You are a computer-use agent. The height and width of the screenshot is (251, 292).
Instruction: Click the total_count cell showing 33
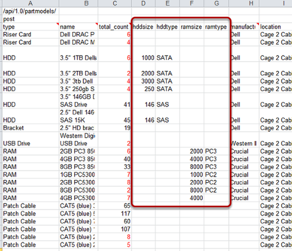coord(115,167)
